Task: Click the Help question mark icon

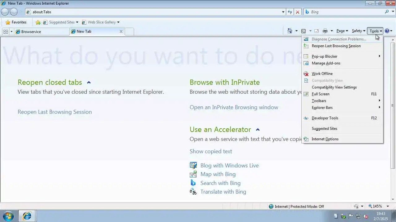Action: pos(387,31)
